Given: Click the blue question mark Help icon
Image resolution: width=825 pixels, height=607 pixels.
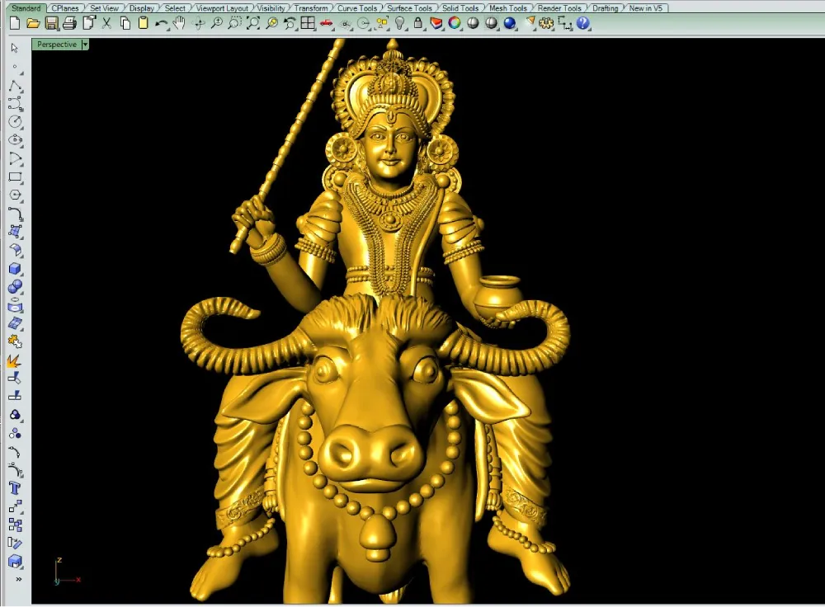Looking at the screenshot, I should coord(583,23).
